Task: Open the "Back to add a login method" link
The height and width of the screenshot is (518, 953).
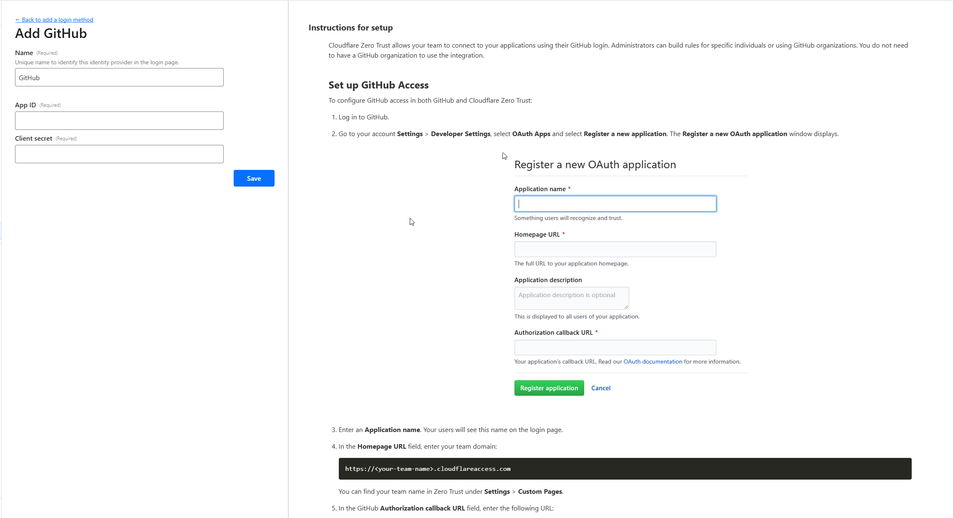Action: [57, 20]
